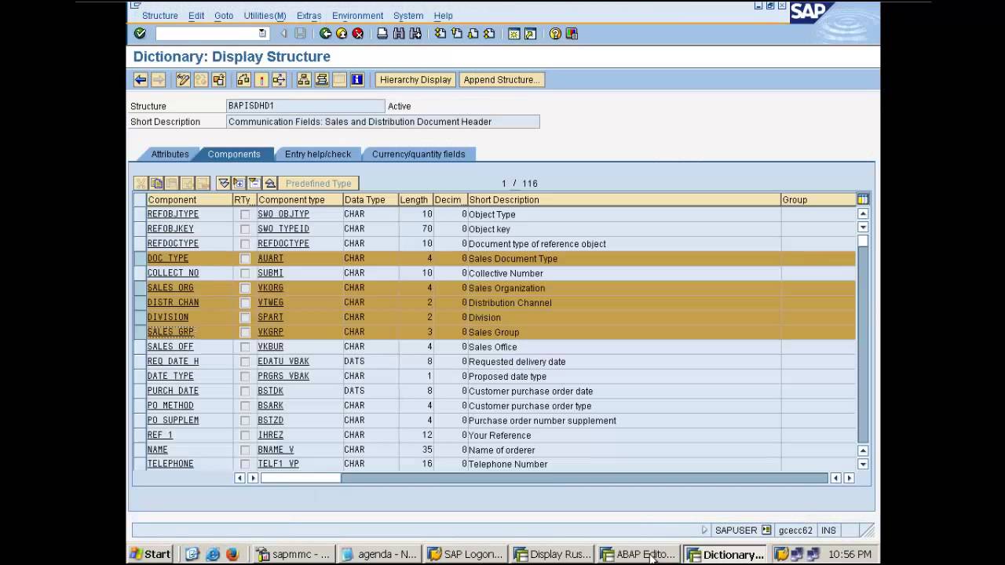Click the Append Structure... button
This screenshot has width=1005, height=565.
coord(501,79)
